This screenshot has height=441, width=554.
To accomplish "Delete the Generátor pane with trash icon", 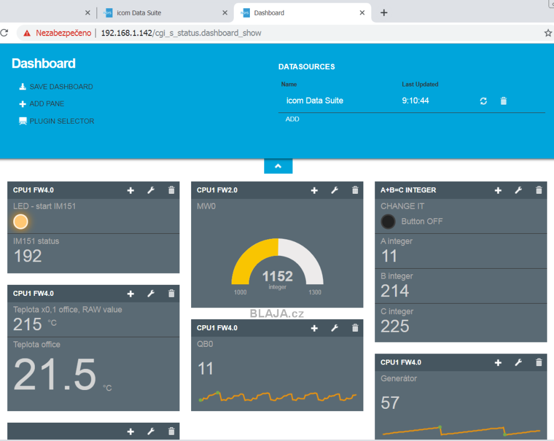I will pos(539,362).
